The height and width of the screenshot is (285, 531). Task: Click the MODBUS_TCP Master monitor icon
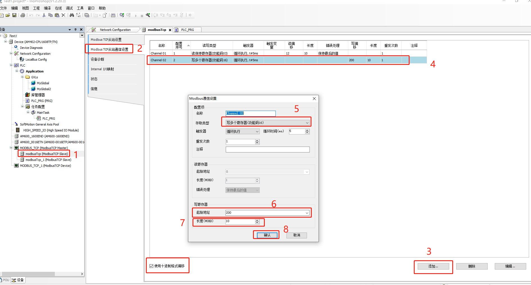pos(16,148)
